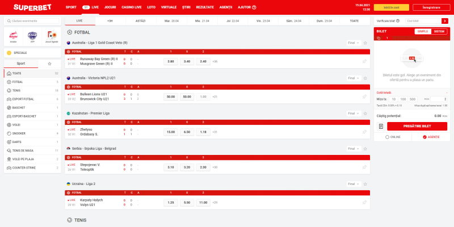Open Final dropdown for Australia Victoria NPL2 U21

354,78
